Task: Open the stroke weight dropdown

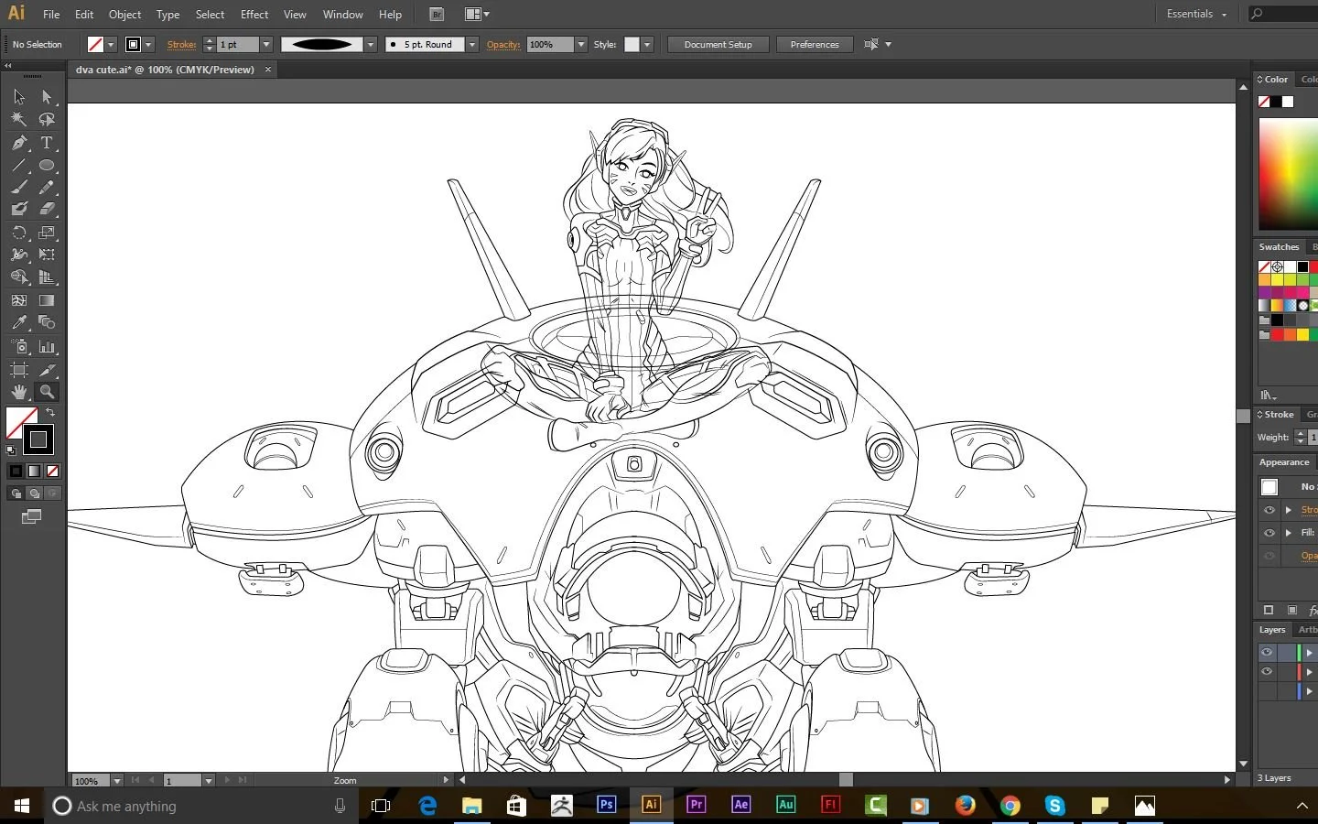Action: tap(266, 44)
